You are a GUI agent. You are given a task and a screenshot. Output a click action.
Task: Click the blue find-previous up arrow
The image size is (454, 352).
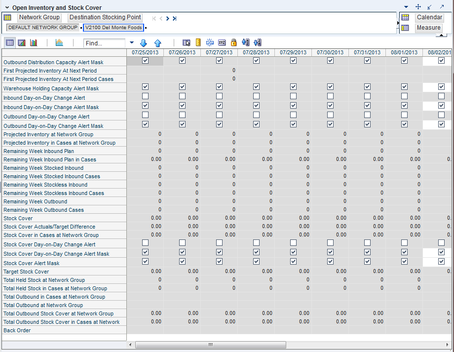coord(157,43)
